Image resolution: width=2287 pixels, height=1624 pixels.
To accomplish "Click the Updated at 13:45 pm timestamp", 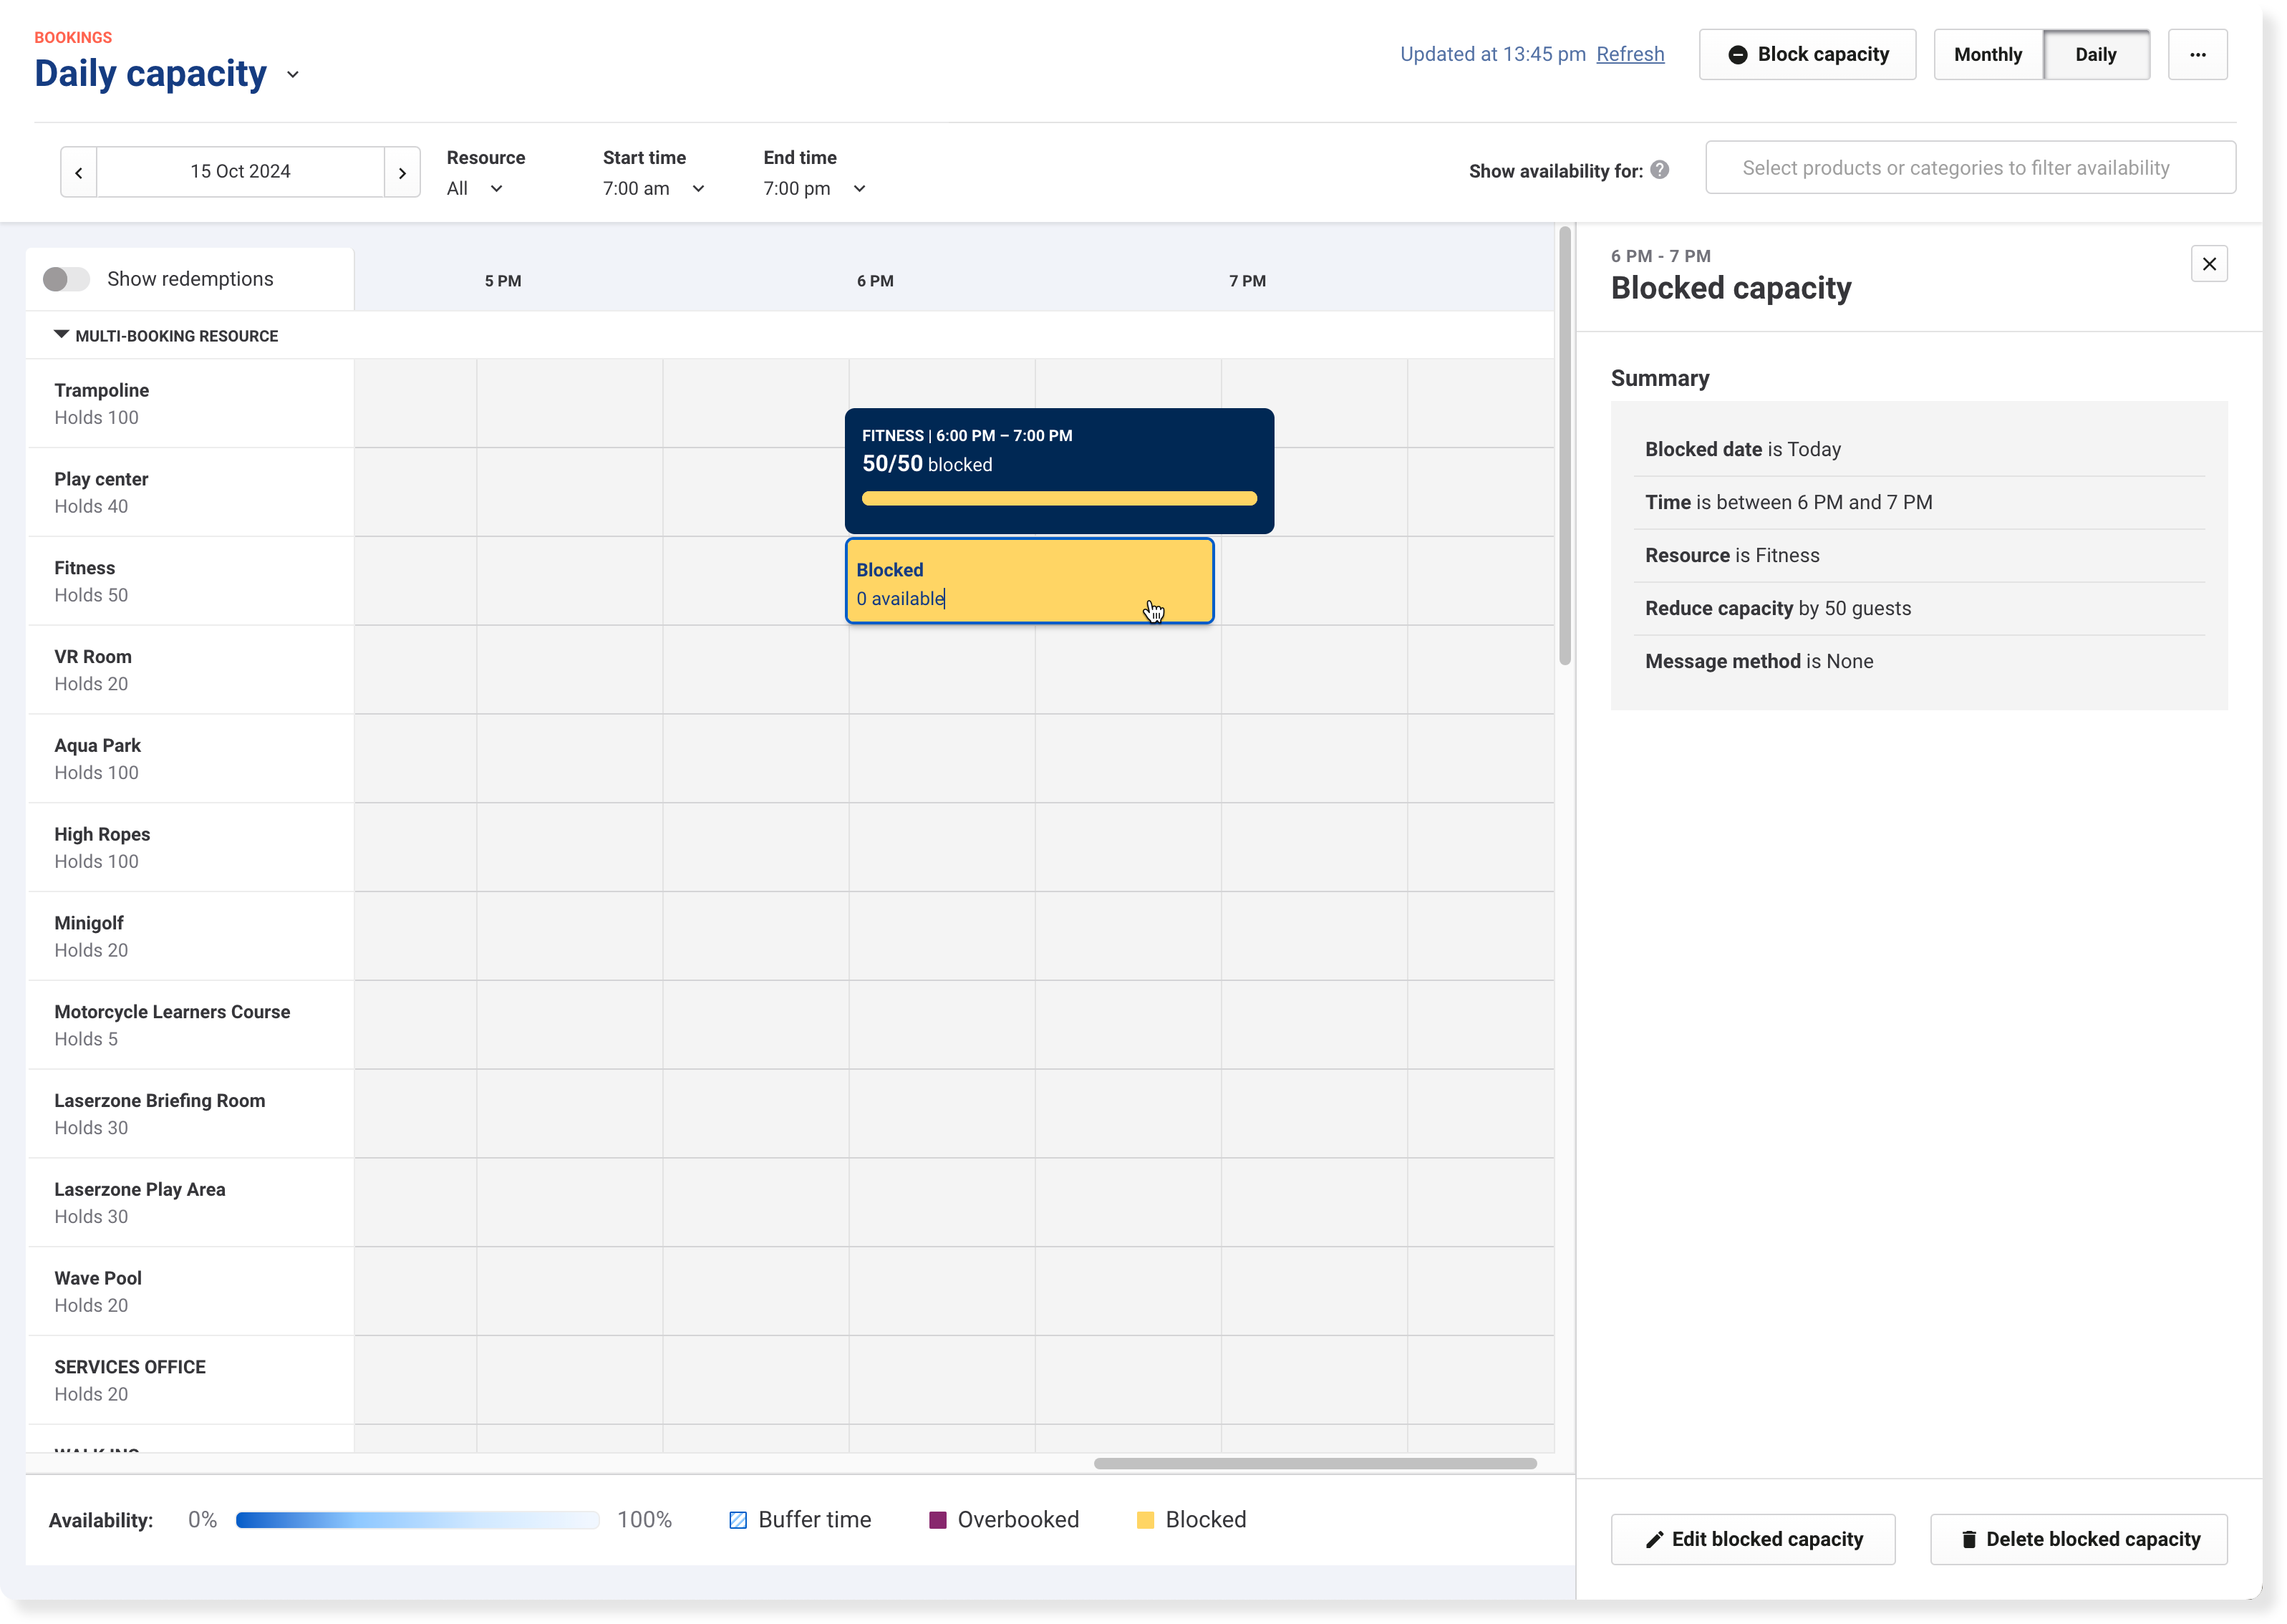I will click(1492, 54).
